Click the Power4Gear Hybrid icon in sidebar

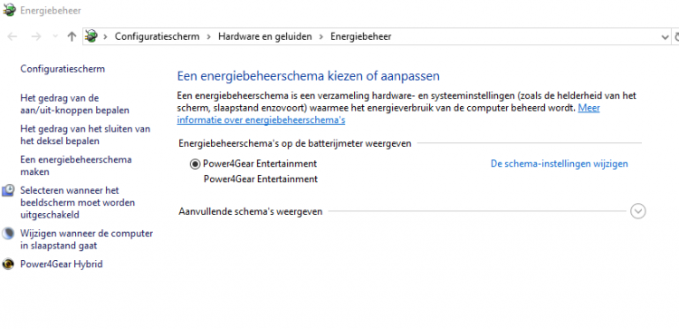point(8,264)
